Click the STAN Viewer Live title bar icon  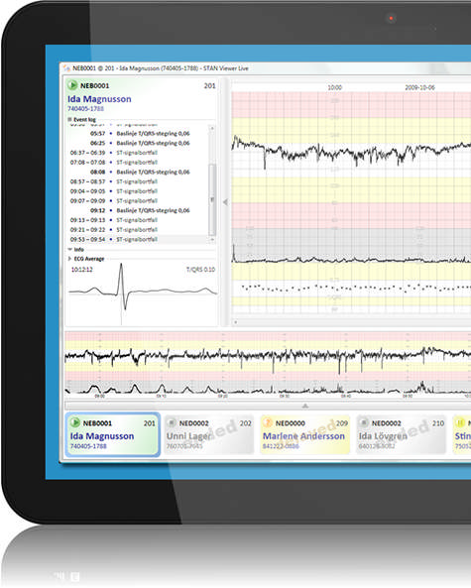coord(66,68)
